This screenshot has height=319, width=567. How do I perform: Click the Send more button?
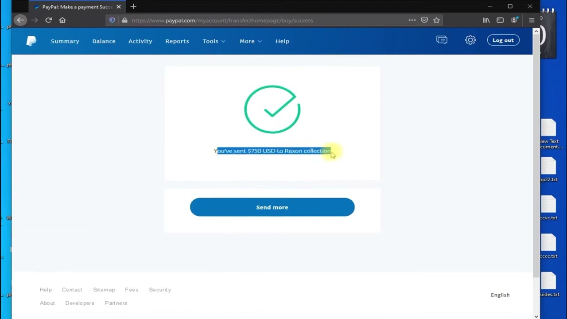272,207
